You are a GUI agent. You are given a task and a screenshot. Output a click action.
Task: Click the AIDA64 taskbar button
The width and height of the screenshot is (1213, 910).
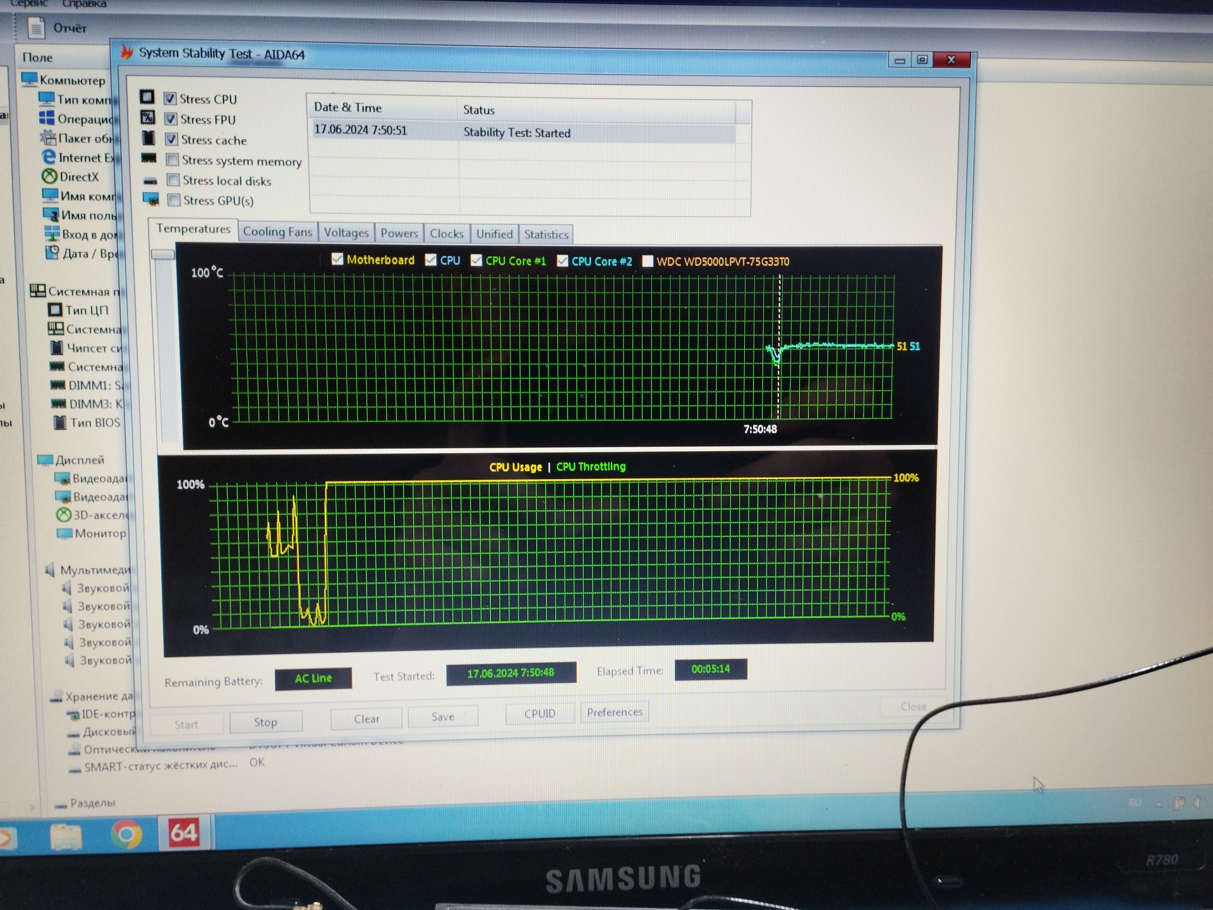[183, 832]
